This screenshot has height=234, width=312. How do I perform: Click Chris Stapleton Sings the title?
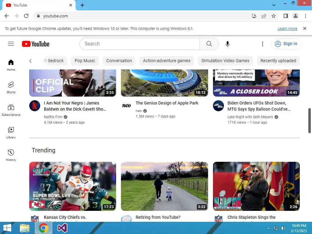tap(251, 217)
